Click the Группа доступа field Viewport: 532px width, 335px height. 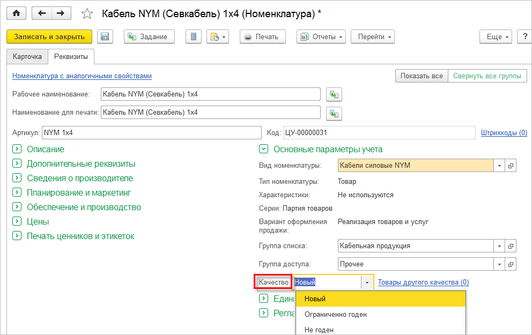click(416, 264)
